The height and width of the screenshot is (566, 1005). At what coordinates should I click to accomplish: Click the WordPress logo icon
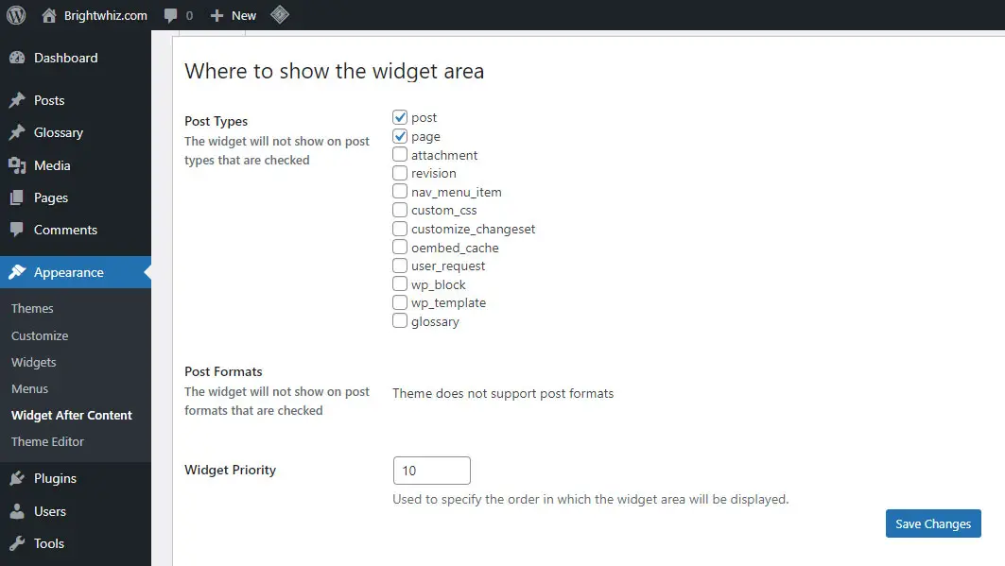pos(16,15)
